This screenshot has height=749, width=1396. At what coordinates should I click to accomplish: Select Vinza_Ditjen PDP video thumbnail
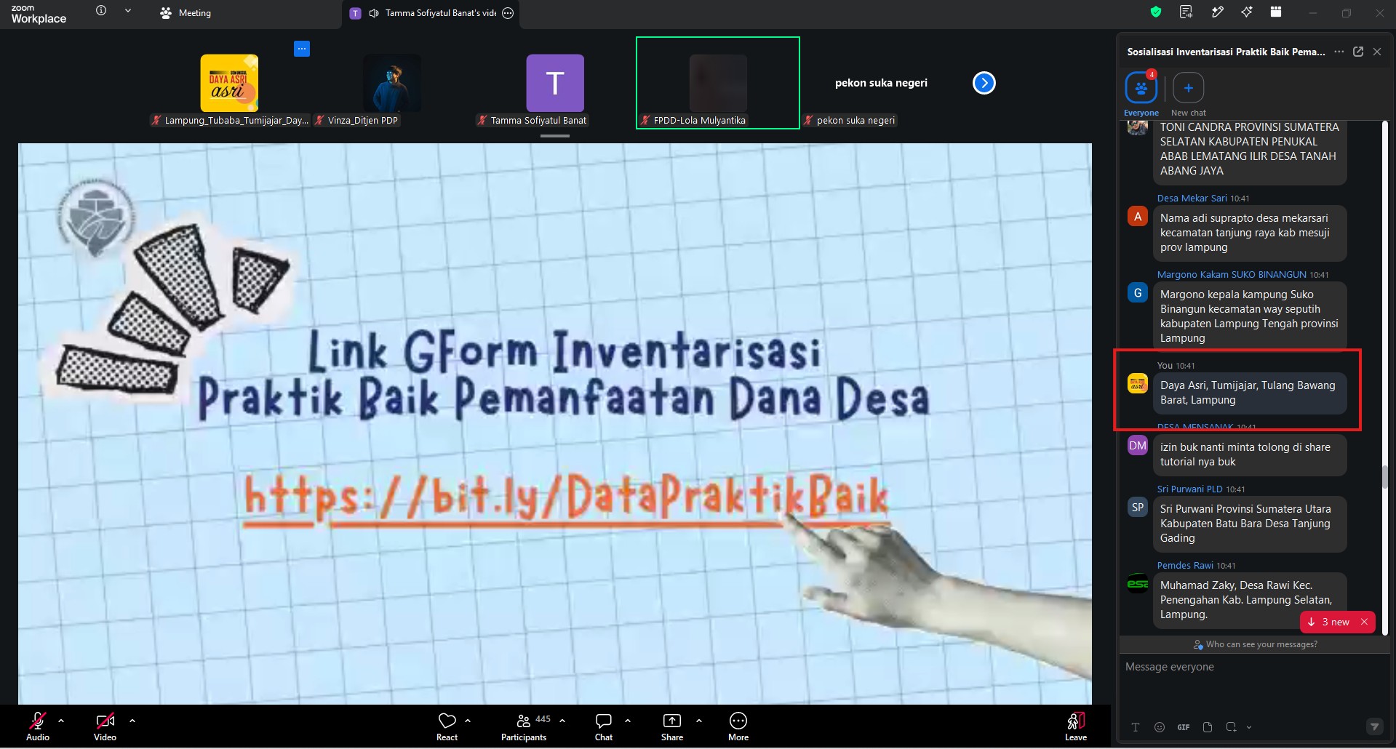click(x=392, y=82)
